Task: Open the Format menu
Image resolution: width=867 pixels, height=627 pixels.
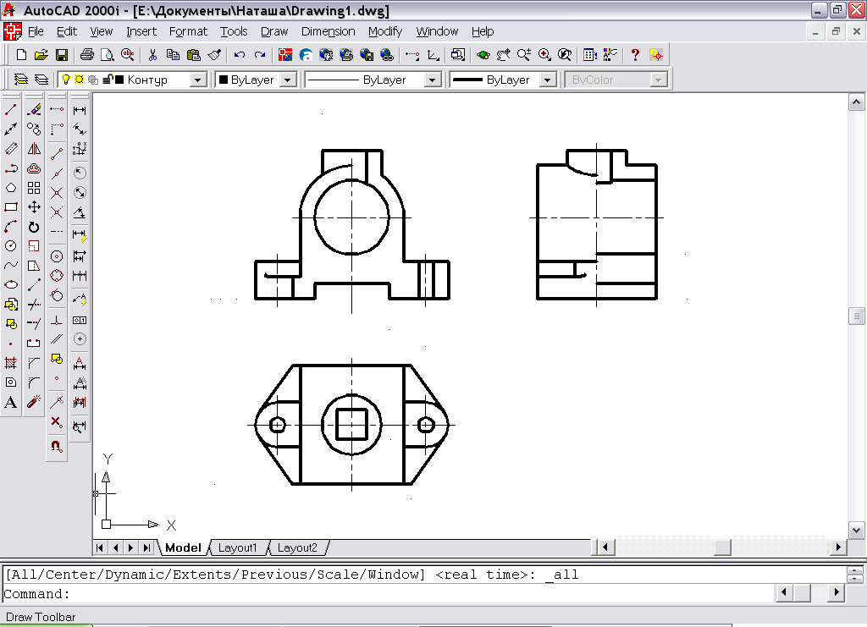Action: pos(188,31)
